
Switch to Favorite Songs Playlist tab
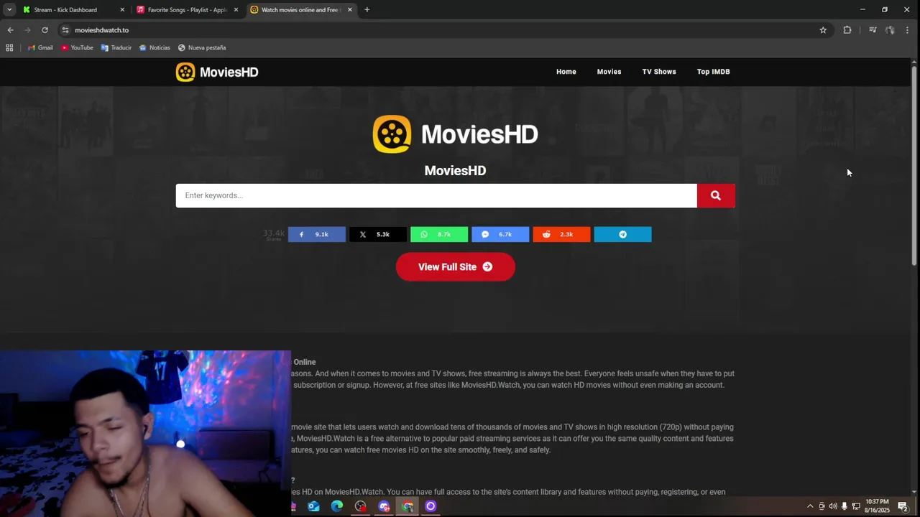coord(187,9)
